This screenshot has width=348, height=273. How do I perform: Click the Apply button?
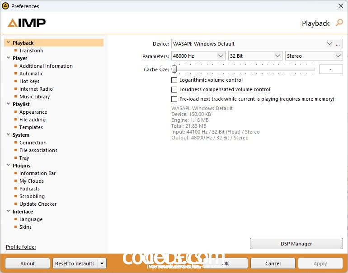coord(320,264)
